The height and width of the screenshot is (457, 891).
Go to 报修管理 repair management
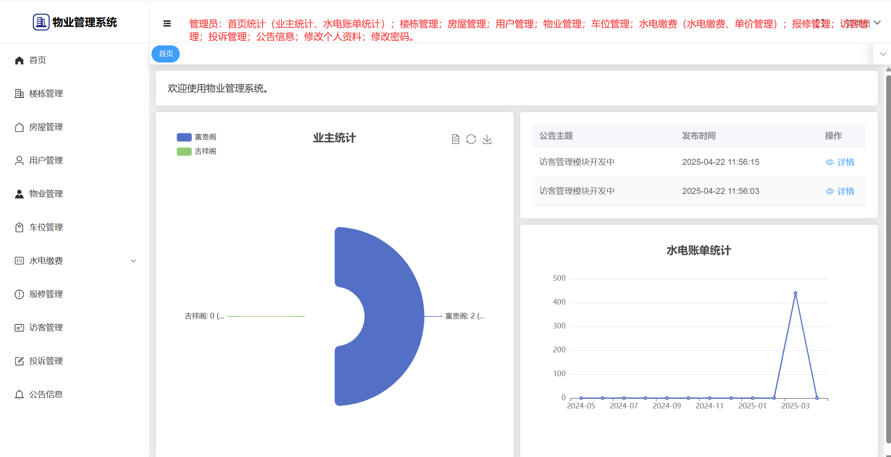(46, 294)
